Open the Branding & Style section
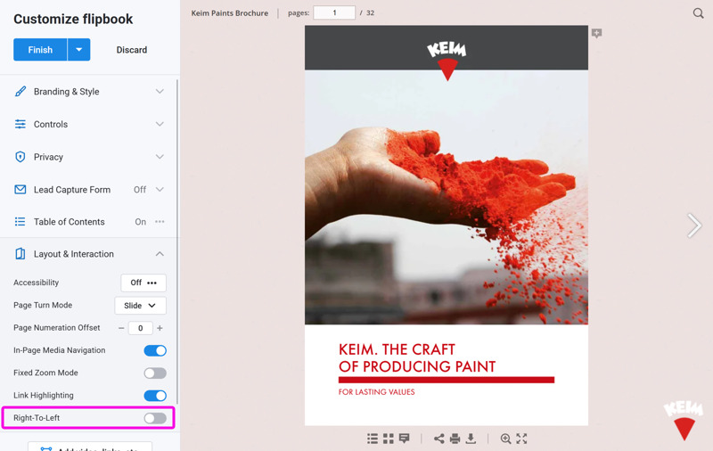713x451 pixels. [90, 92]
